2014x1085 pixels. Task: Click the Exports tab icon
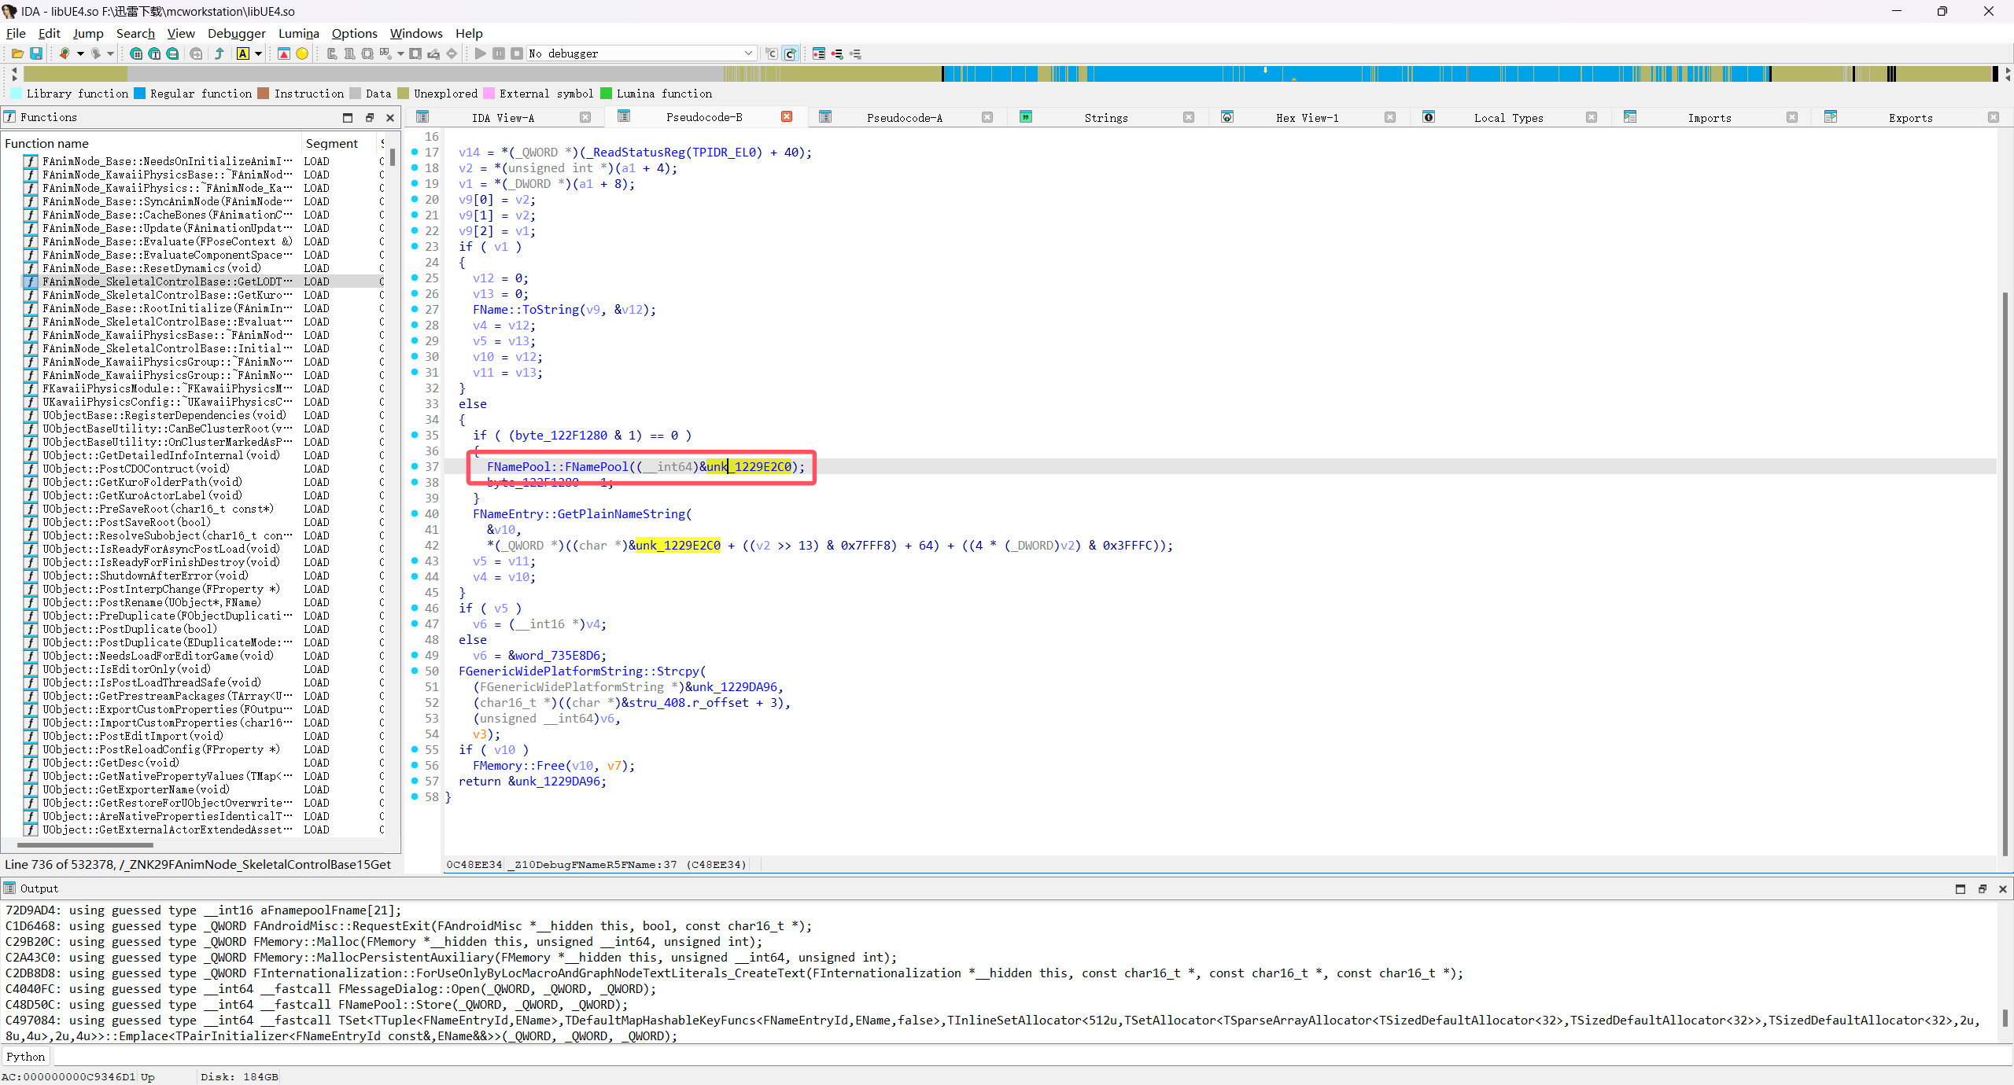pyautogui.click(x=1831, y=117)
